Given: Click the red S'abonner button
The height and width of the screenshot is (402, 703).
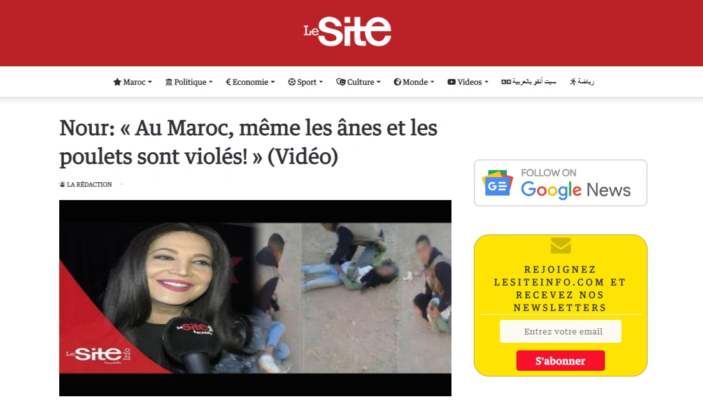Looking at the screenshot, I should coord(560,361).
